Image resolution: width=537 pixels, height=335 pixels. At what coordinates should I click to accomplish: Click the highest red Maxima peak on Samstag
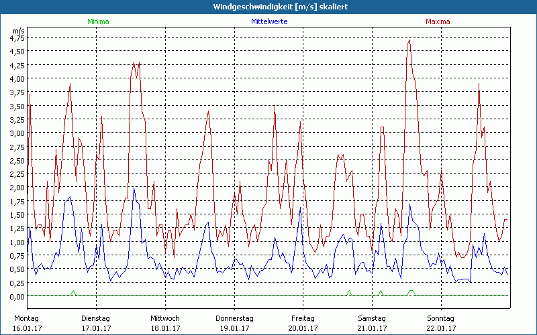click(x=409, y=41)
